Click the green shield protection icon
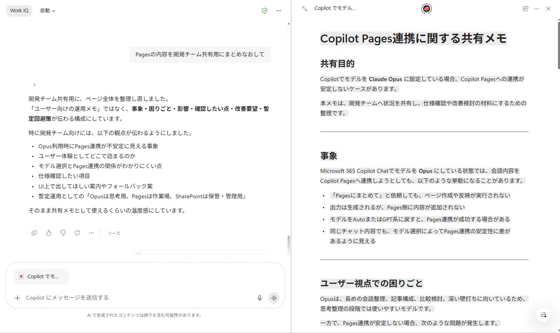 pos(264,10)
